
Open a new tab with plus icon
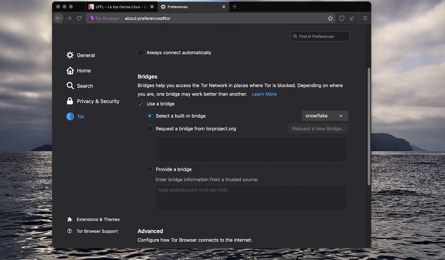click(x=235, y=7)
